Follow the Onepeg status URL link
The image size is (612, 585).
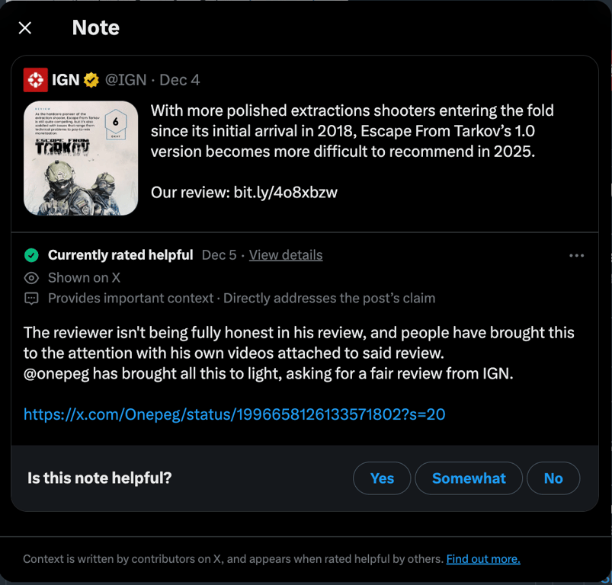(234, 414)
